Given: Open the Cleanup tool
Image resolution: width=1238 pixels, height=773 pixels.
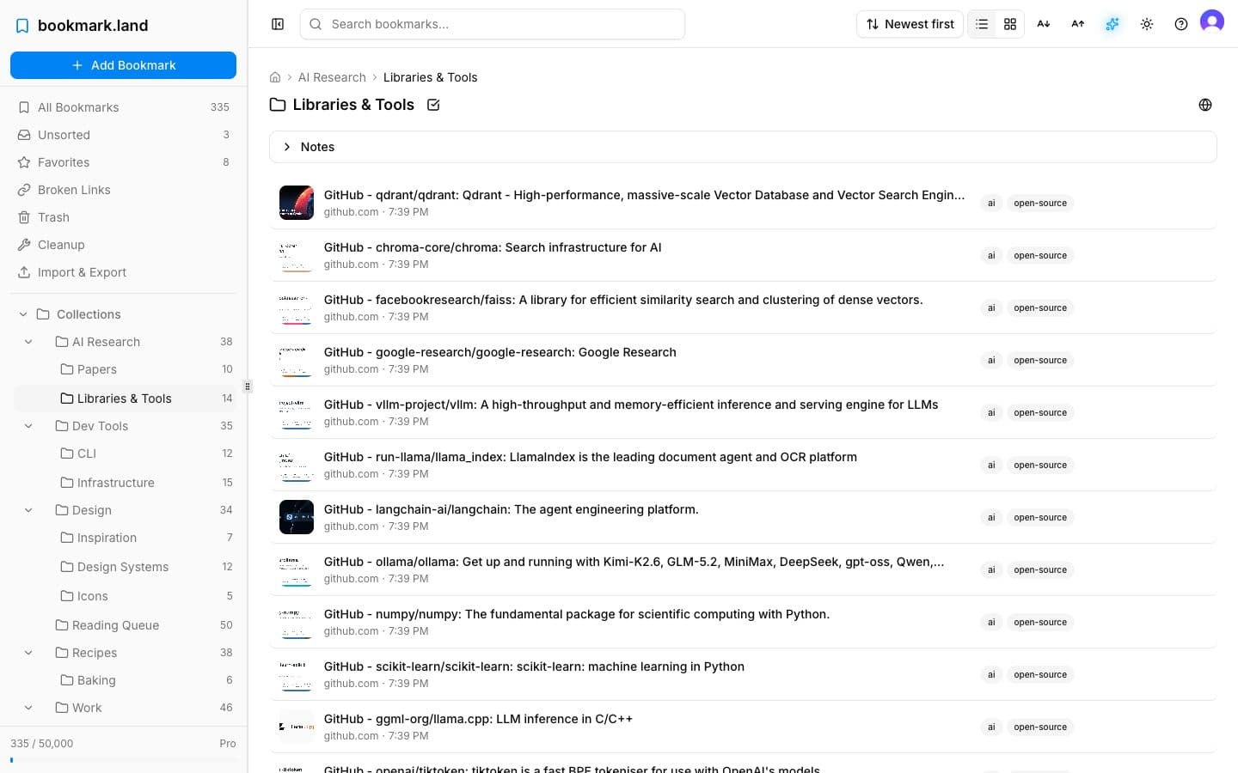Looking at the screenshot, I should pyautogui.click(x=123, y=245).
